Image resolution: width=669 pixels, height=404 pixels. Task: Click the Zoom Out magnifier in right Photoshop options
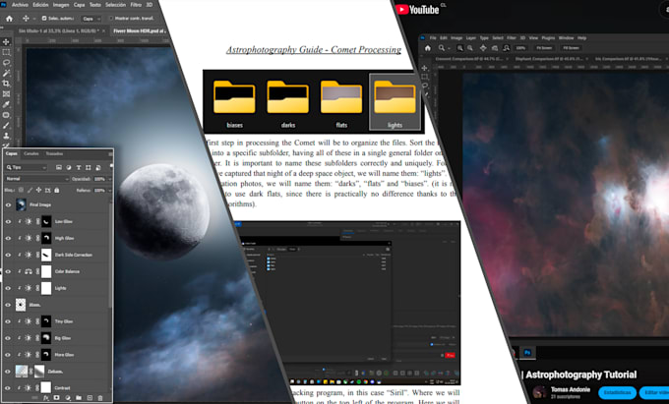pos(469,48)
